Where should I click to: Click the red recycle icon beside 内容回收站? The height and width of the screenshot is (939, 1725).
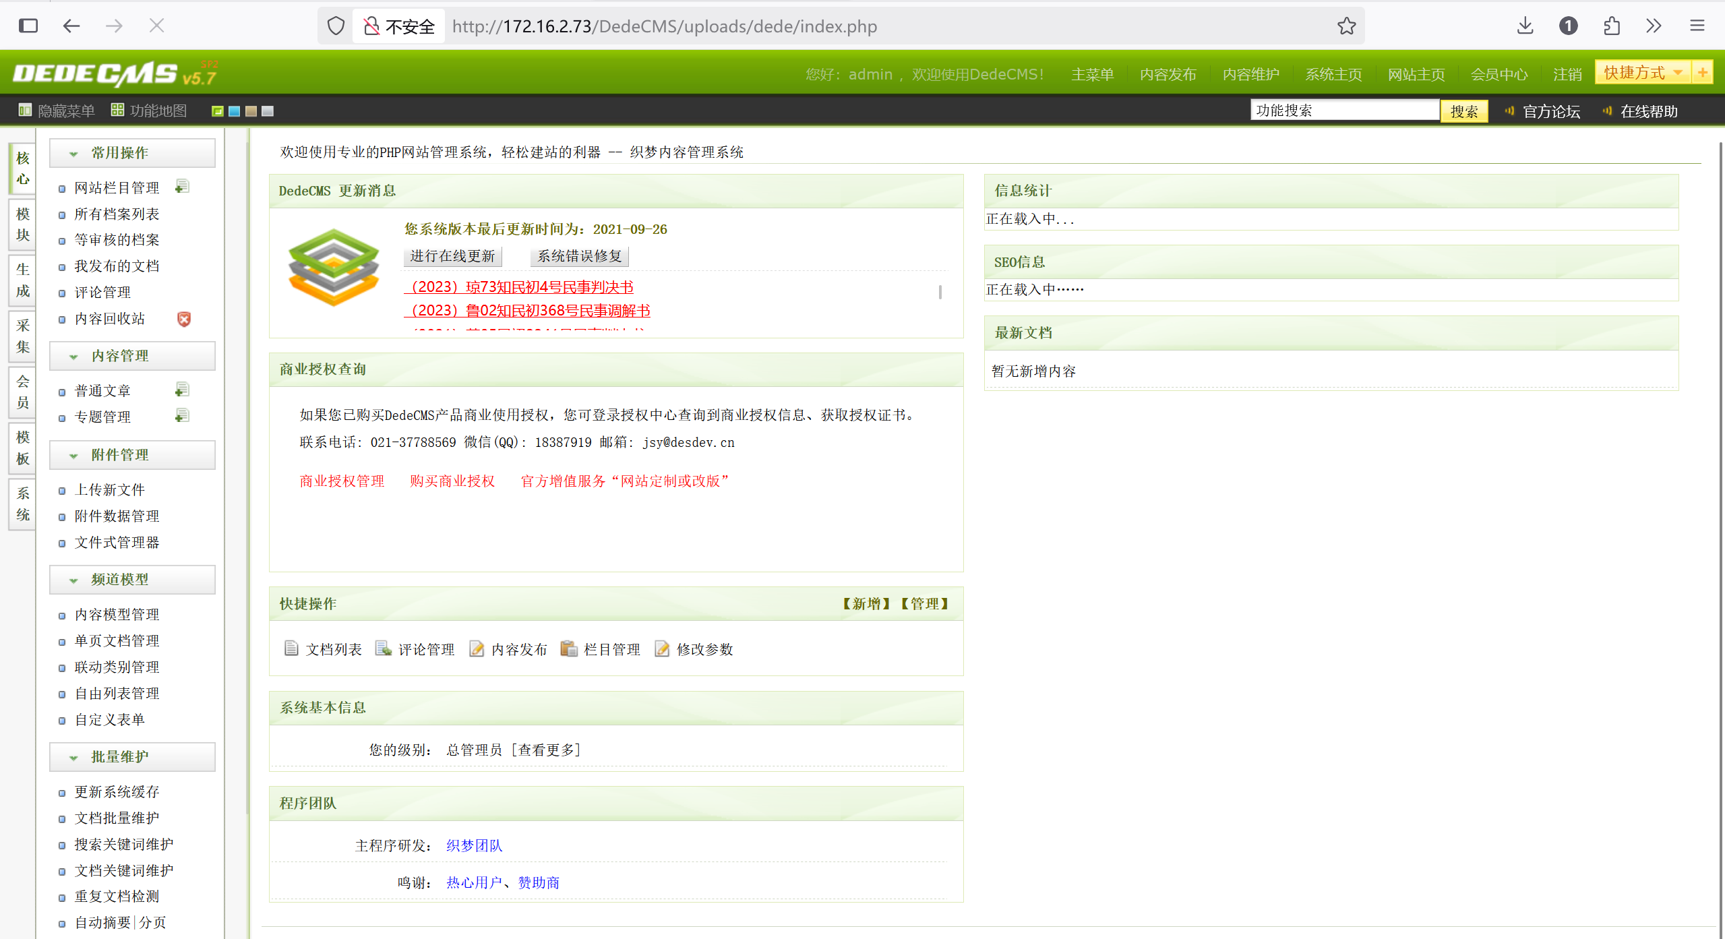(184, 319)
